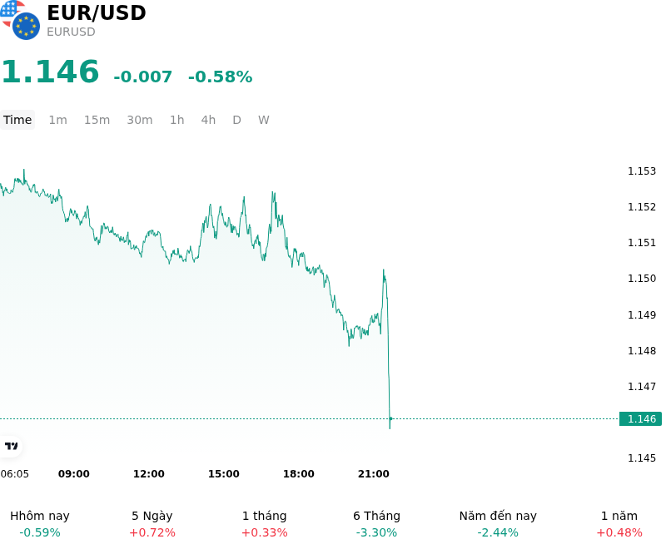This screenshot has width=666, height=549.
Task: Choose the 6 Tháng range
Action: 376,524
